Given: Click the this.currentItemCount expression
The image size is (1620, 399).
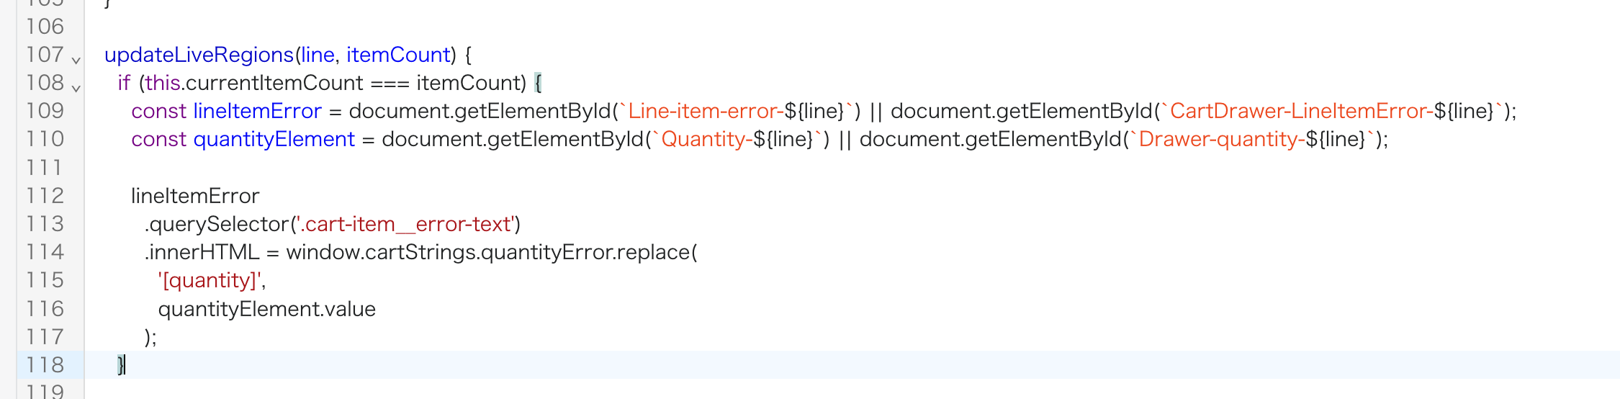Looking at the screenshot, I should [x=253, y=83].
